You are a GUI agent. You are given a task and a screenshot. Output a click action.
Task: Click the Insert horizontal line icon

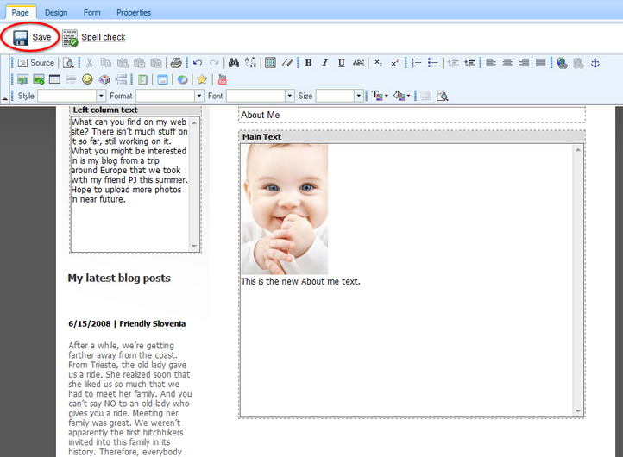point(71,79)
